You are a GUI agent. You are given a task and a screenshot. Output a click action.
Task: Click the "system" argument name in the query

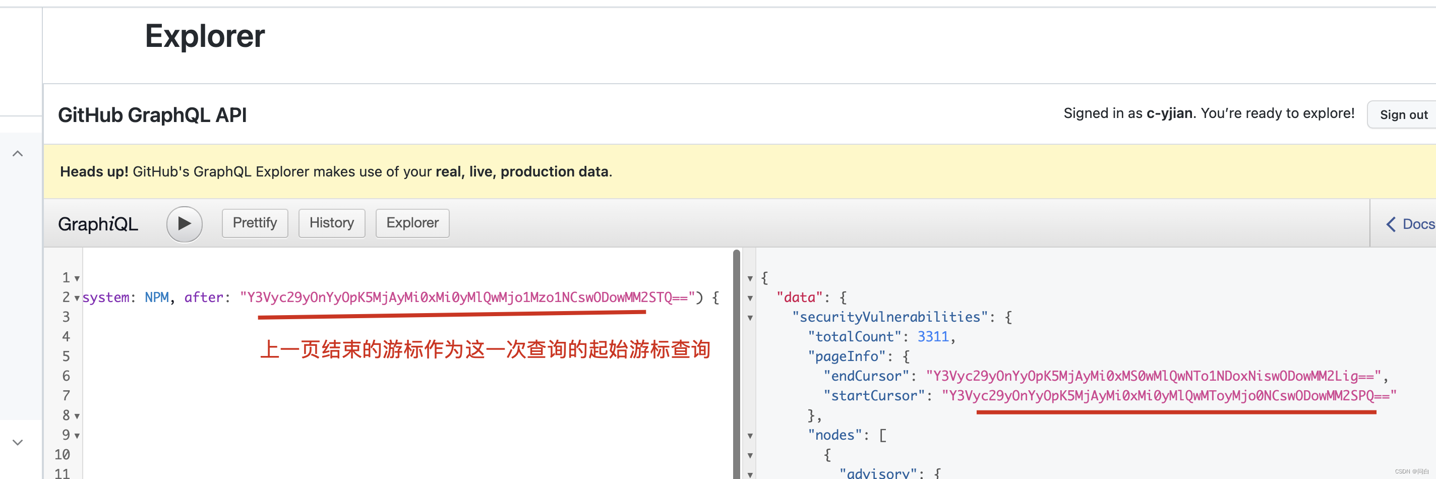[106, 298]
